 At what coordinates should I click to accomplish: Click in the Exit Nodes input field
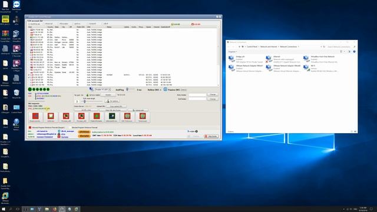197,99
